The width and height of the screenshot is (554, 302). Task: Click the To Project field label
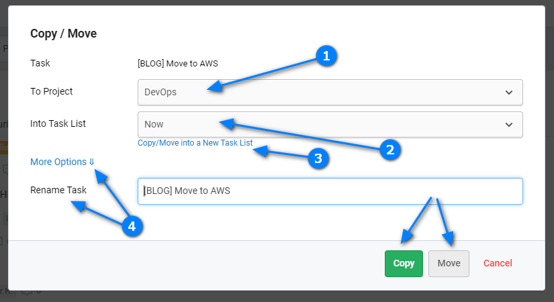click(51, 91)
